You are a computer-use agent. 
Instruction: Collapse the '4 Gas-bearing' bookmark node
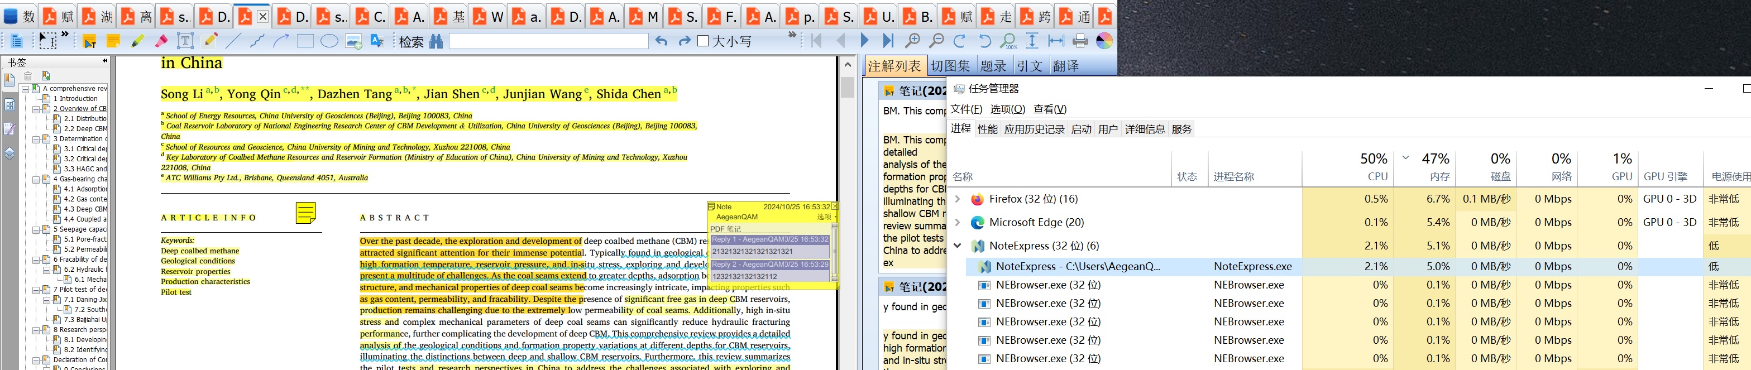click(36, 179)
